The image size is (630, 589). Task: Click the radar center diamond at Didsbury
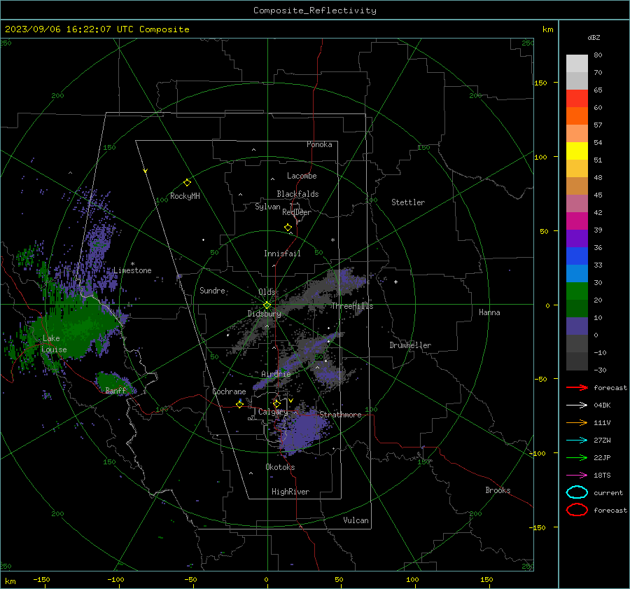[267, 305]
